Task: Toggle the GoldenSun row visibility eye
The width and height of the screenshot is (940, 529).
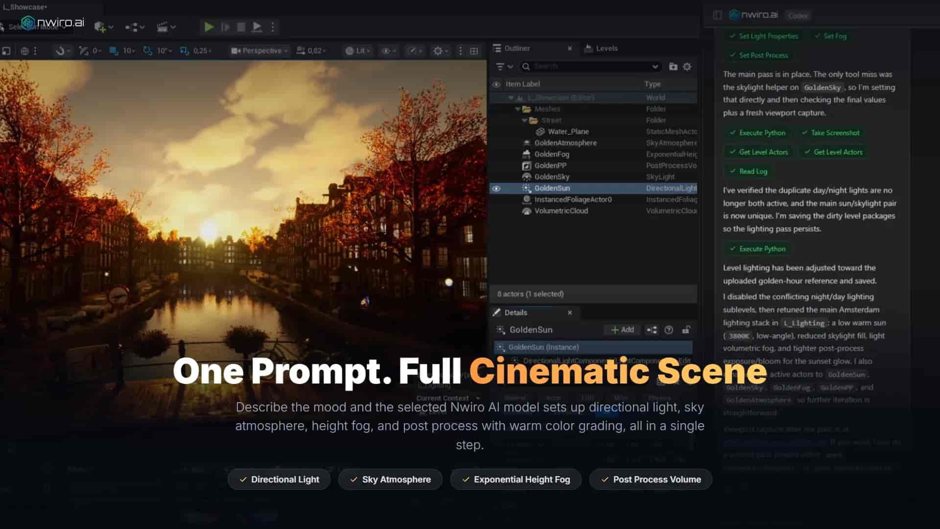Action: pyautogui.click(x=496, y=188)
